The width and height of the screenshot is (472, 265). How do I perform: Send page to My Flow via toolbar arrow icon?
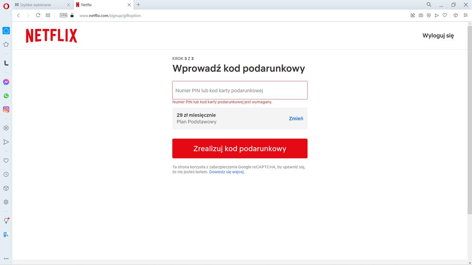(437, 15)
